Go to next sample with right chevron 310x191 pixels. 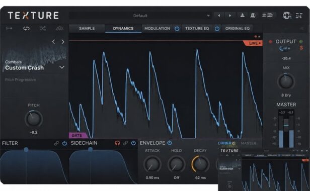(63, 42)
